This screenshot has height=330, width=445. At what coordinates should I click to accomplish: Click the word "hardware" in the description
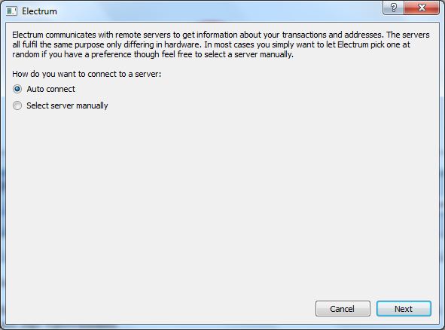coord(181,44)
